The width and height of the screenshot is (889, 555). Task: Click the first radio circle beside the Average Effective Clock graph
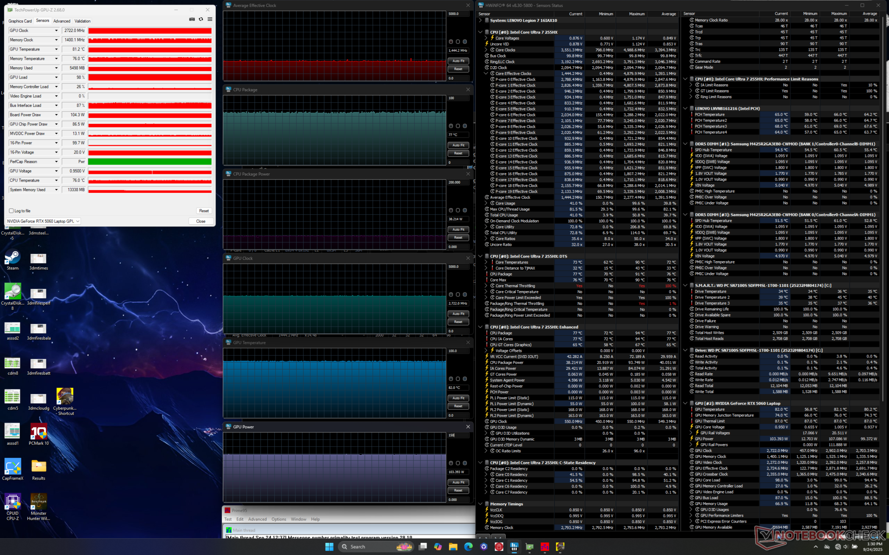pyautogui.click(x=451, y=42)
